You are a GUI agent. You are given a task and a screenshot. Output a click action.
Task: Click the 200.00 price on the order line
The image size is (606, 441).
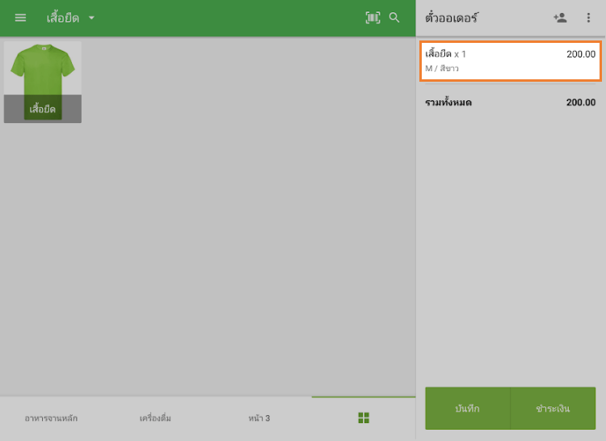tap(580, 54)
